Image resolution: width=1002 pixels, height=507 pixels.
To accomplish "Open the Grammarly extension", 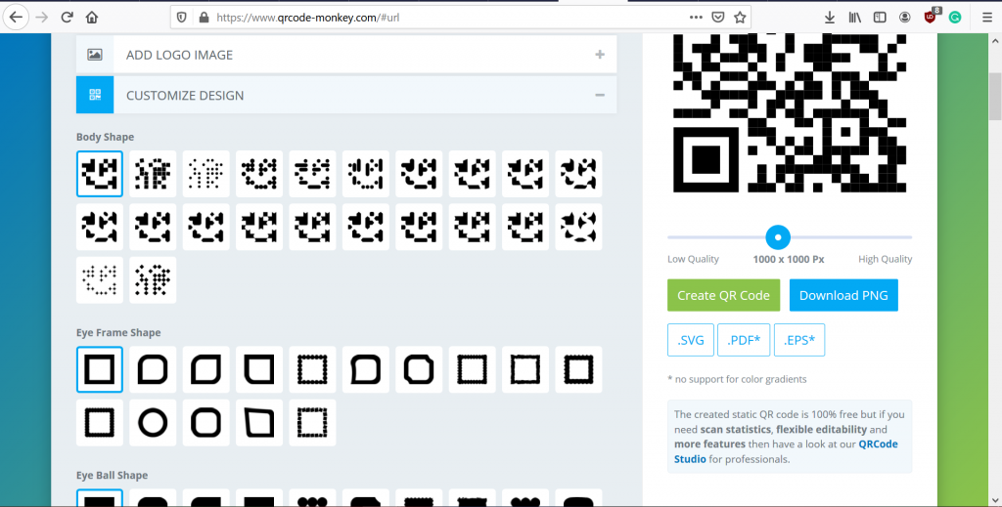I will click(x=955, y=18).
